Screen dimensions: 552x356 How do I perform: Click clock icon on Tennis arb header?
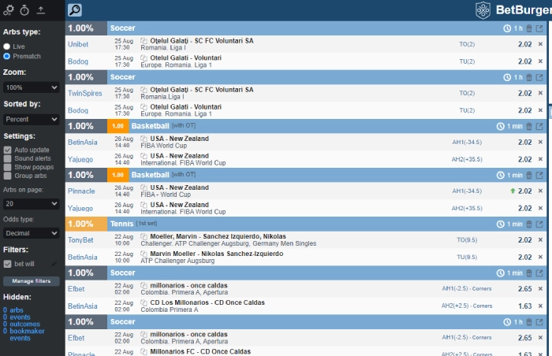point(500,224)
